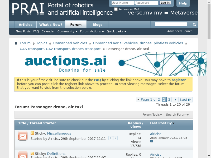Jump to the Last page link
The height and width of the screenshot is (158, 211).
185,100
